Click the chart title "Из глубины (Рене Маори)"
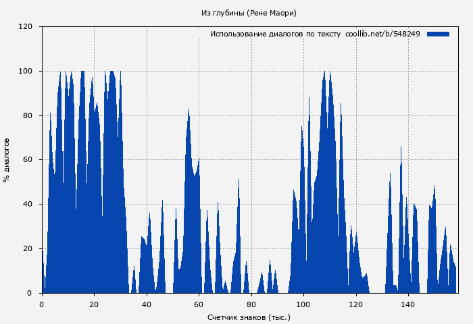Viewport: 473px width, 324px height. tap(249, 13)
